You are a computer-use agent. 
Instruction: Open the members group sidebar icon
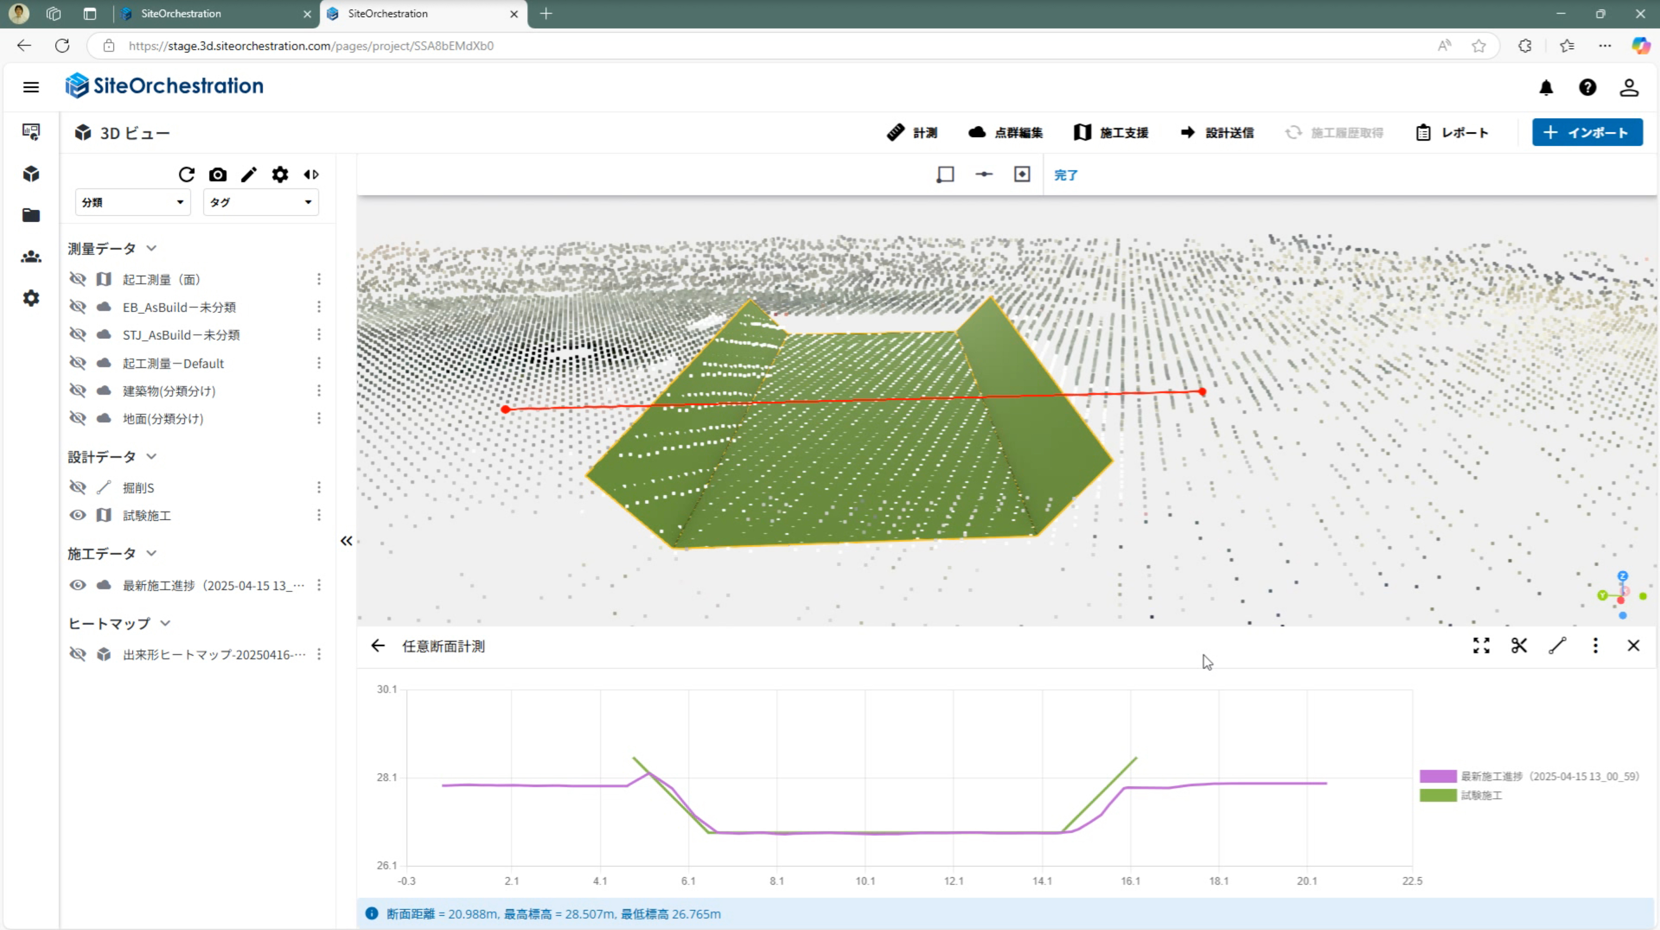click(31, 257)
